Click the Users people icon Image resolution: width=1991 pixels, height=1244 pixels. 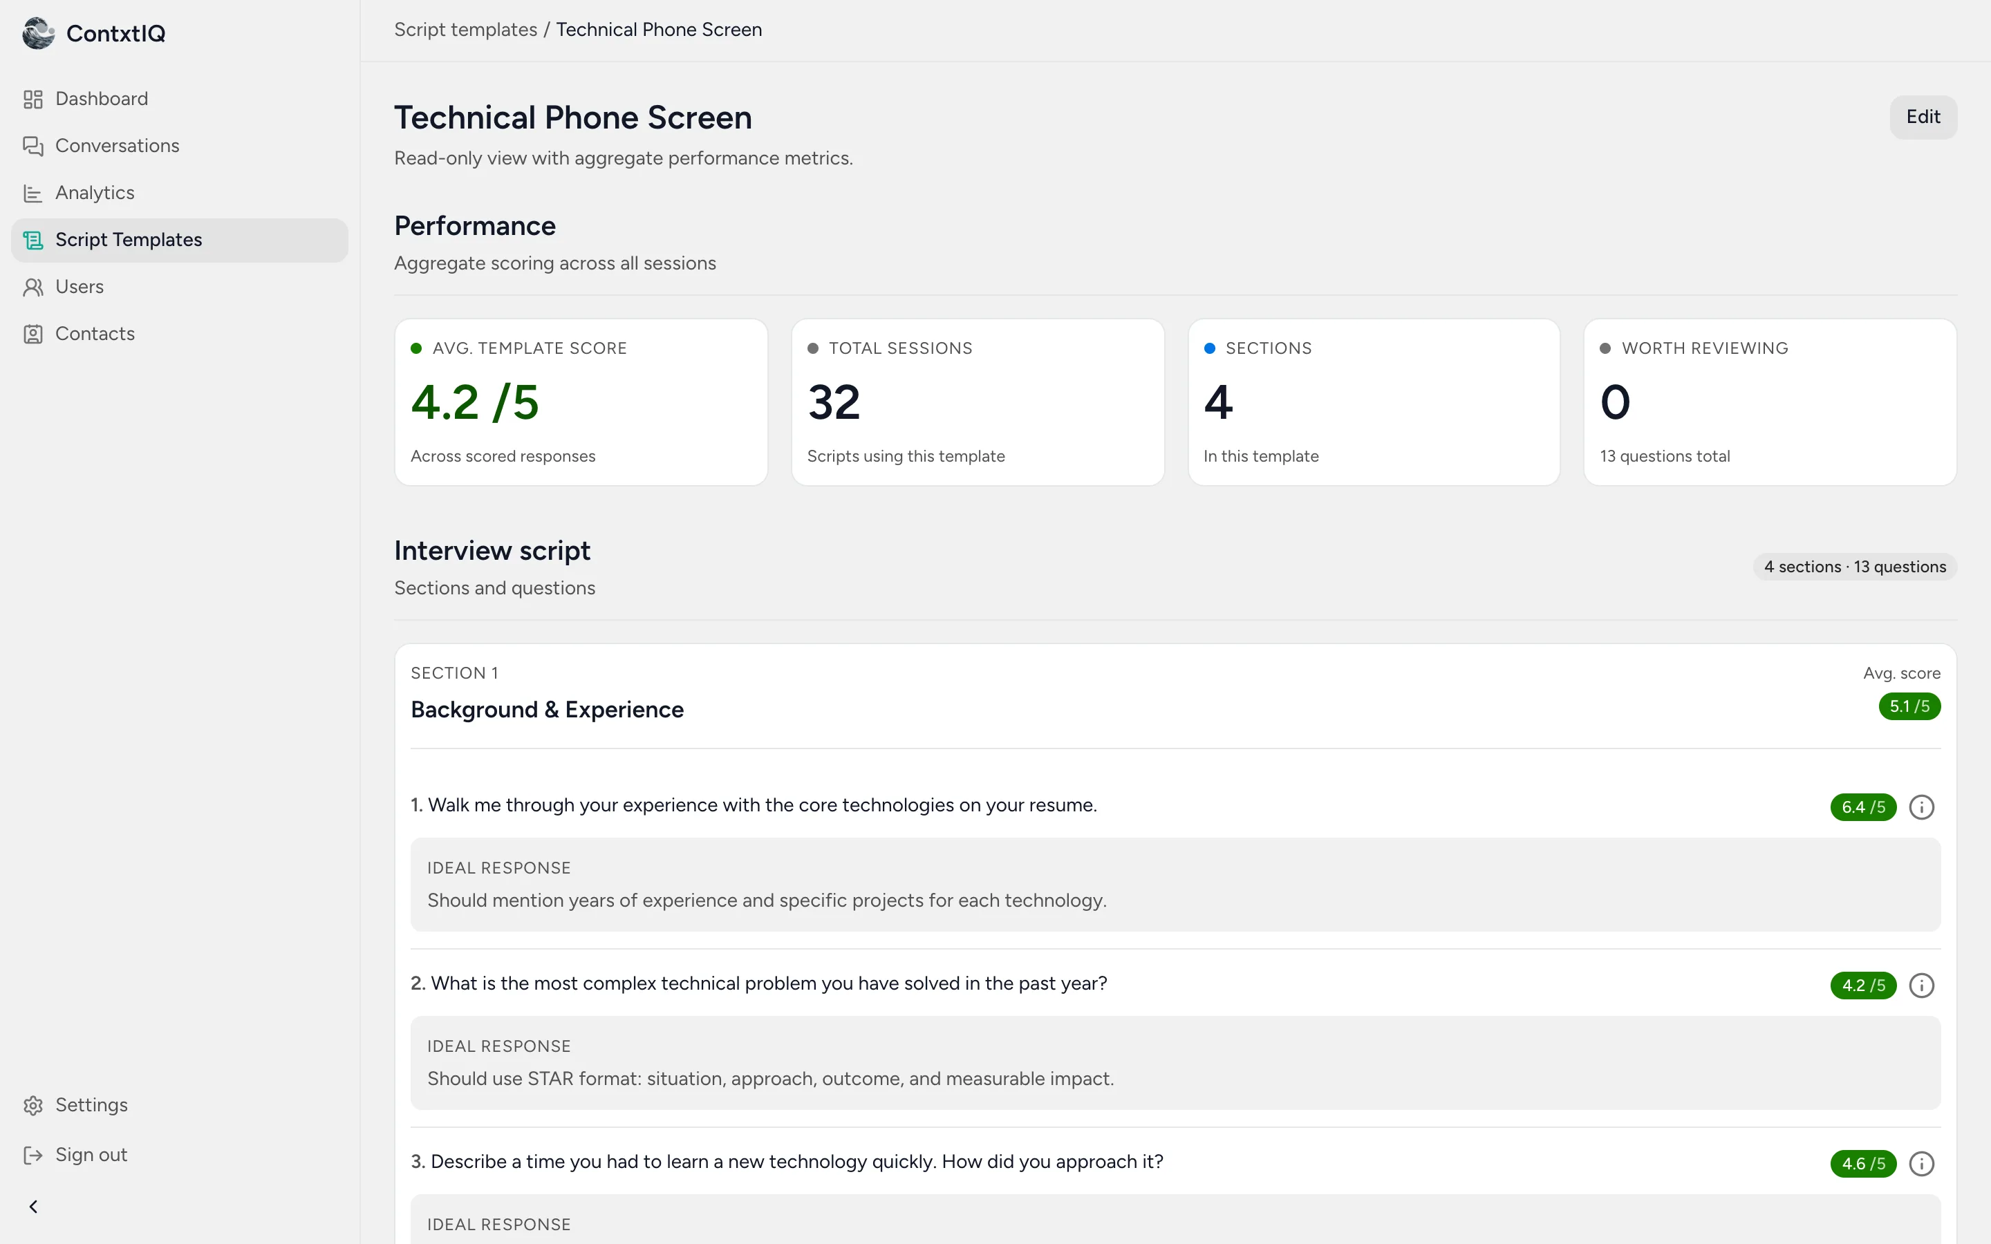(33, 287)
